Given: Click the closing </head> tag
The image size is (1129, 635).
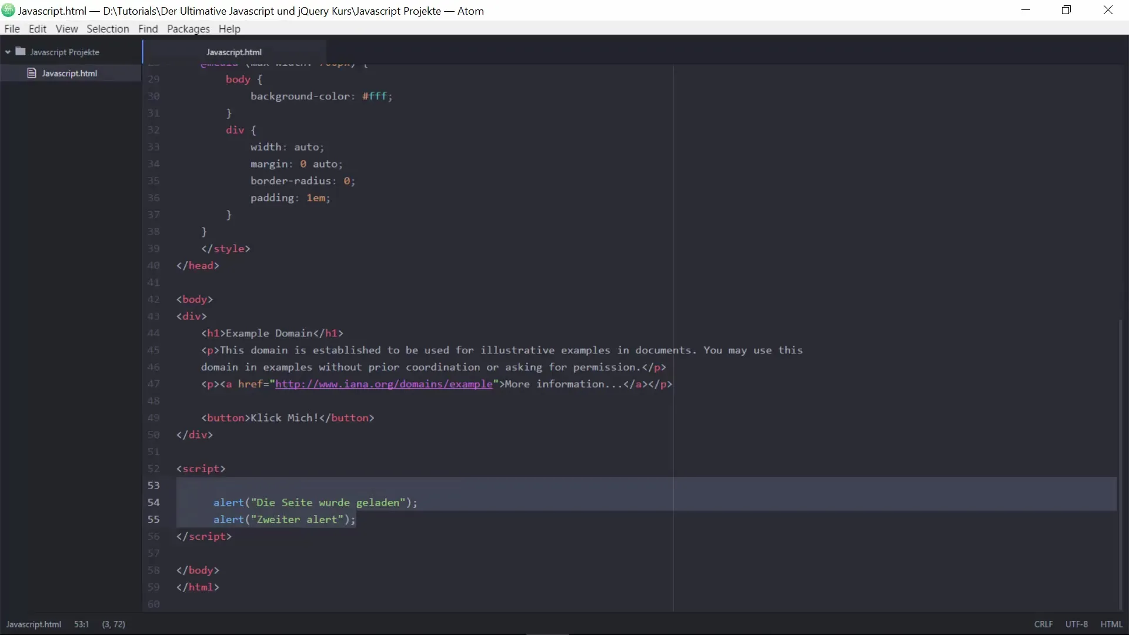Looking at the screenshot, I should click(198, 266).
